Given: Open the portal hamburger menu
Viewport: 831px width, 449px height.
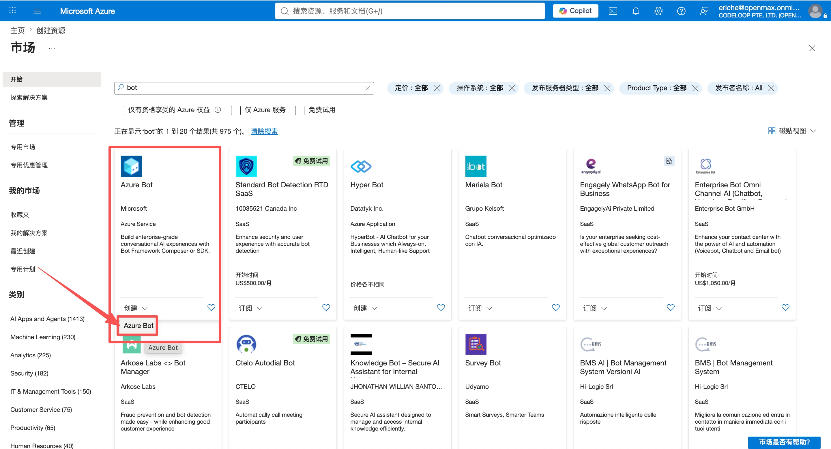Looking at the screenshot, I should click(38, 11).
